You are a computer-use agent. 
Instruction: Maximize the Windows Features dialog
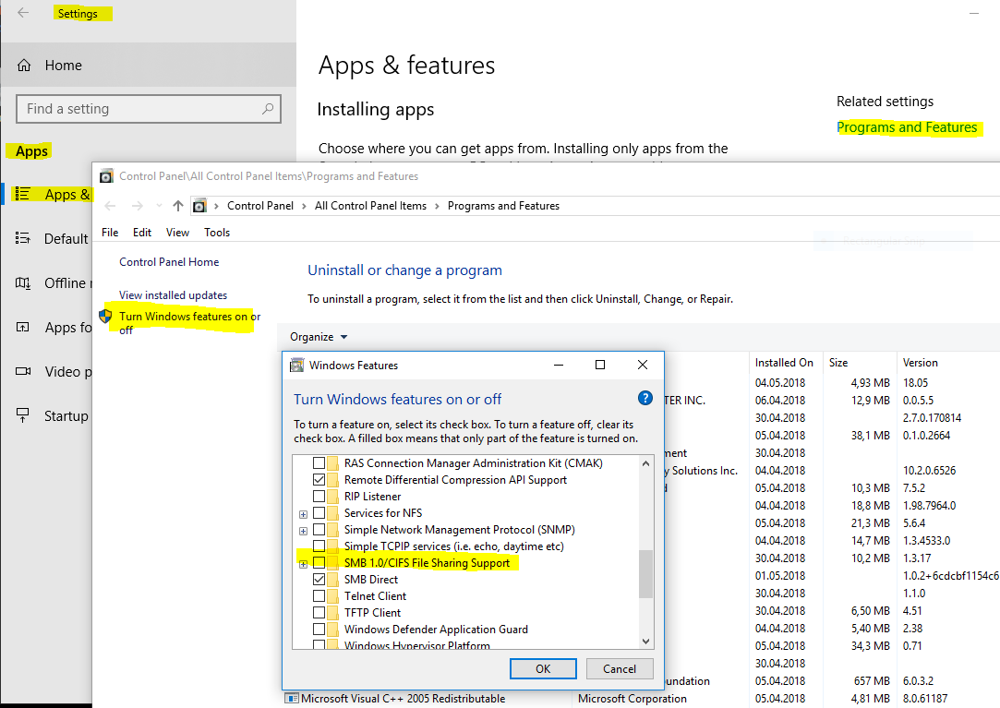599,365
